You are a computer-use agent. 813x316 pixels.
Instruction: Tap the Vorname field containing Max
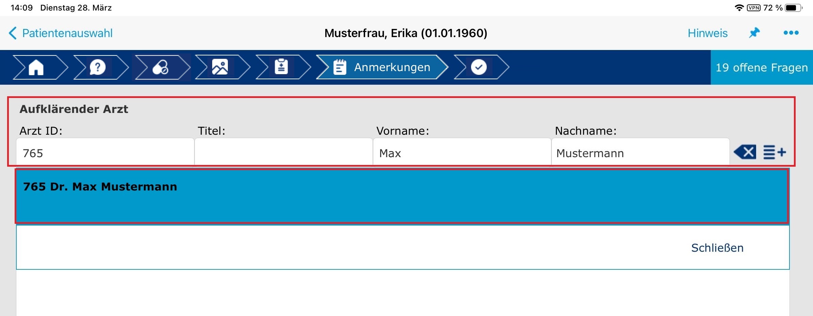tap(462, 153)
